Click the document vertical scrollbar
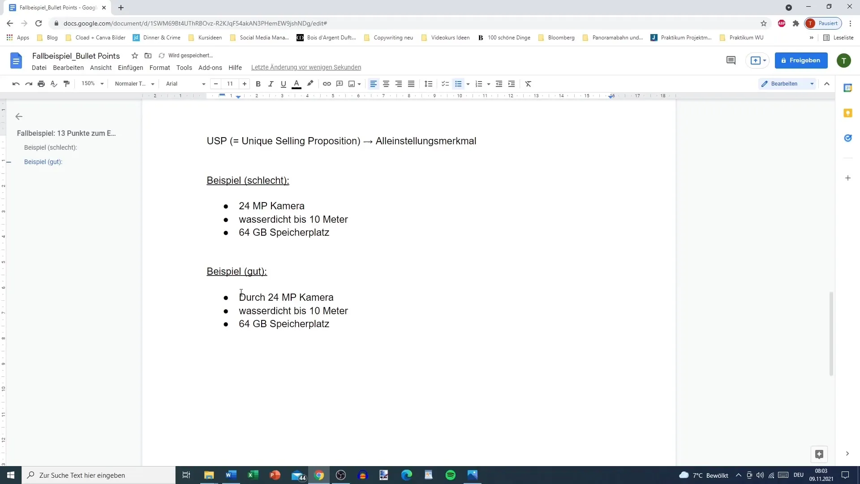Viewport: 860px width, 484px height. (x=831, y=333)
